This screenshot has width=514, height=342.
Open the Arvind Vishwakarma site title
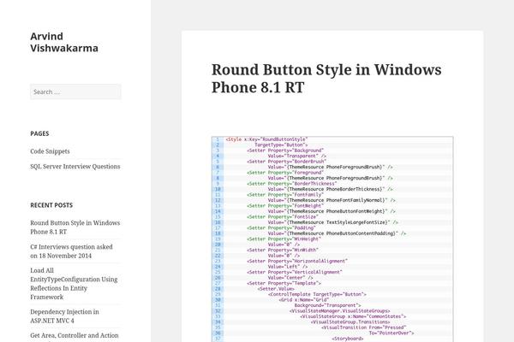point(64,42)
